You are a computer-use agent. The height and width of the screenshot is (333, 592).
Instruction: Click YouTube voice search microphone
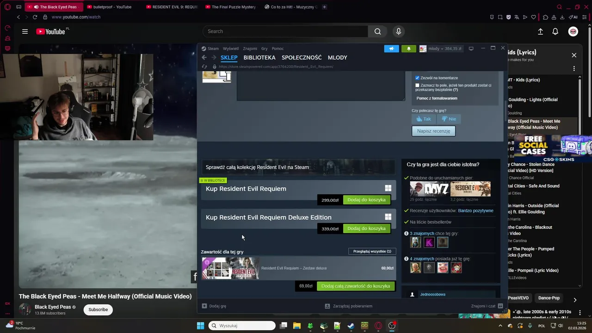coord(399,31)
